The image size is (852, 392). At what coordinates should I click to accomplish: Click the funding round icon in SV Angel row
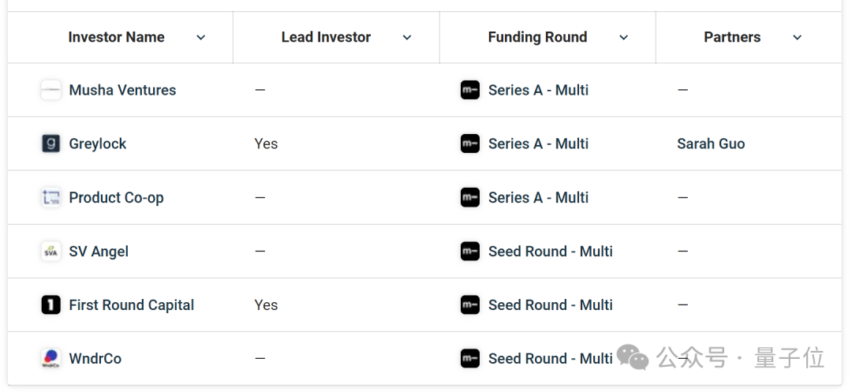(x=470, y=252)
